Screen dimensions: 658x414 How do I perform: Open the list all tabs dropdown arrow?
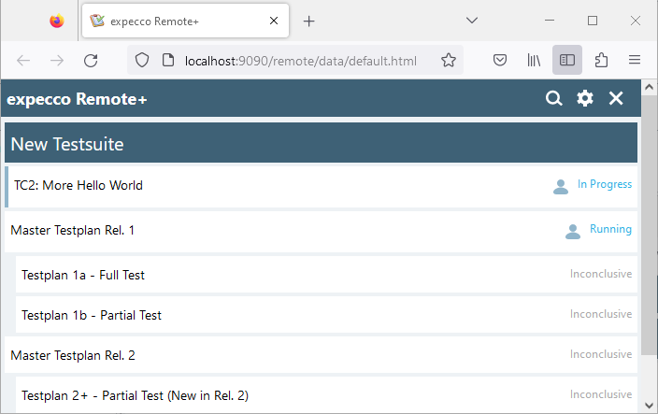[472, 21]
